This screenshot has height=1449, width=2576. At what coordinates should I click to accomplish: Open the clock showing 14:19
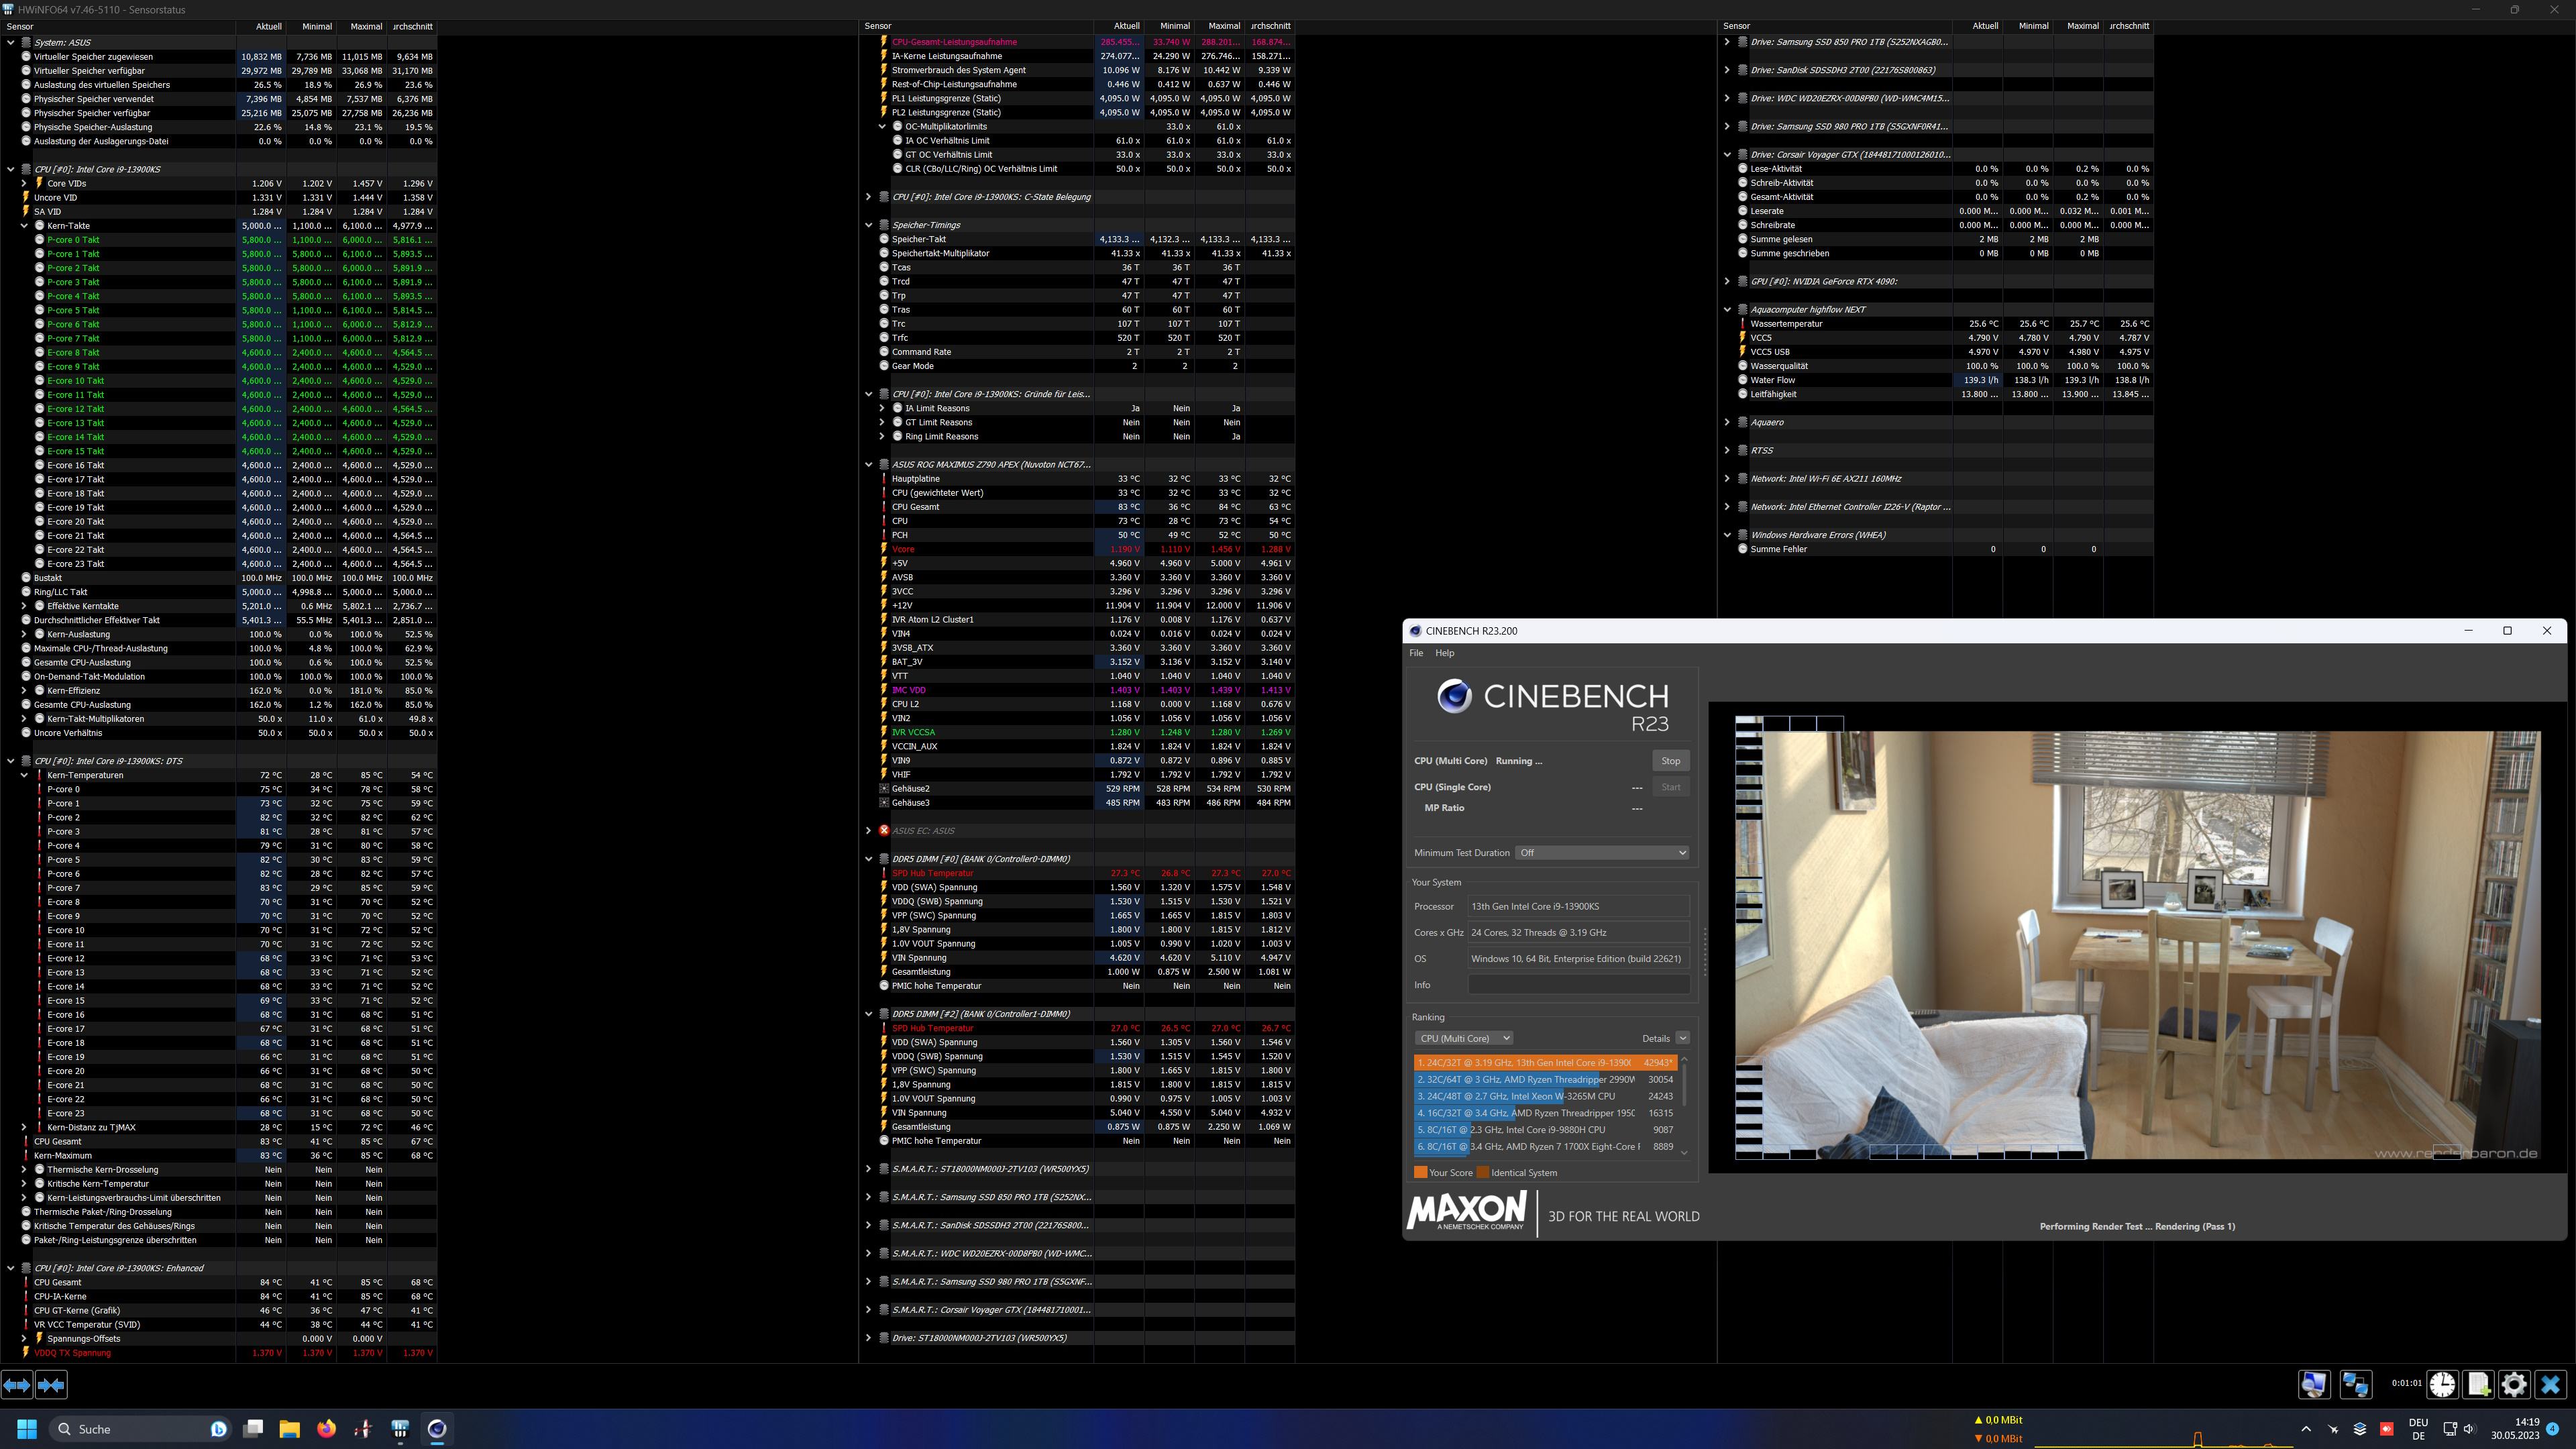pyautogui.click(x=2515, y=1429)
